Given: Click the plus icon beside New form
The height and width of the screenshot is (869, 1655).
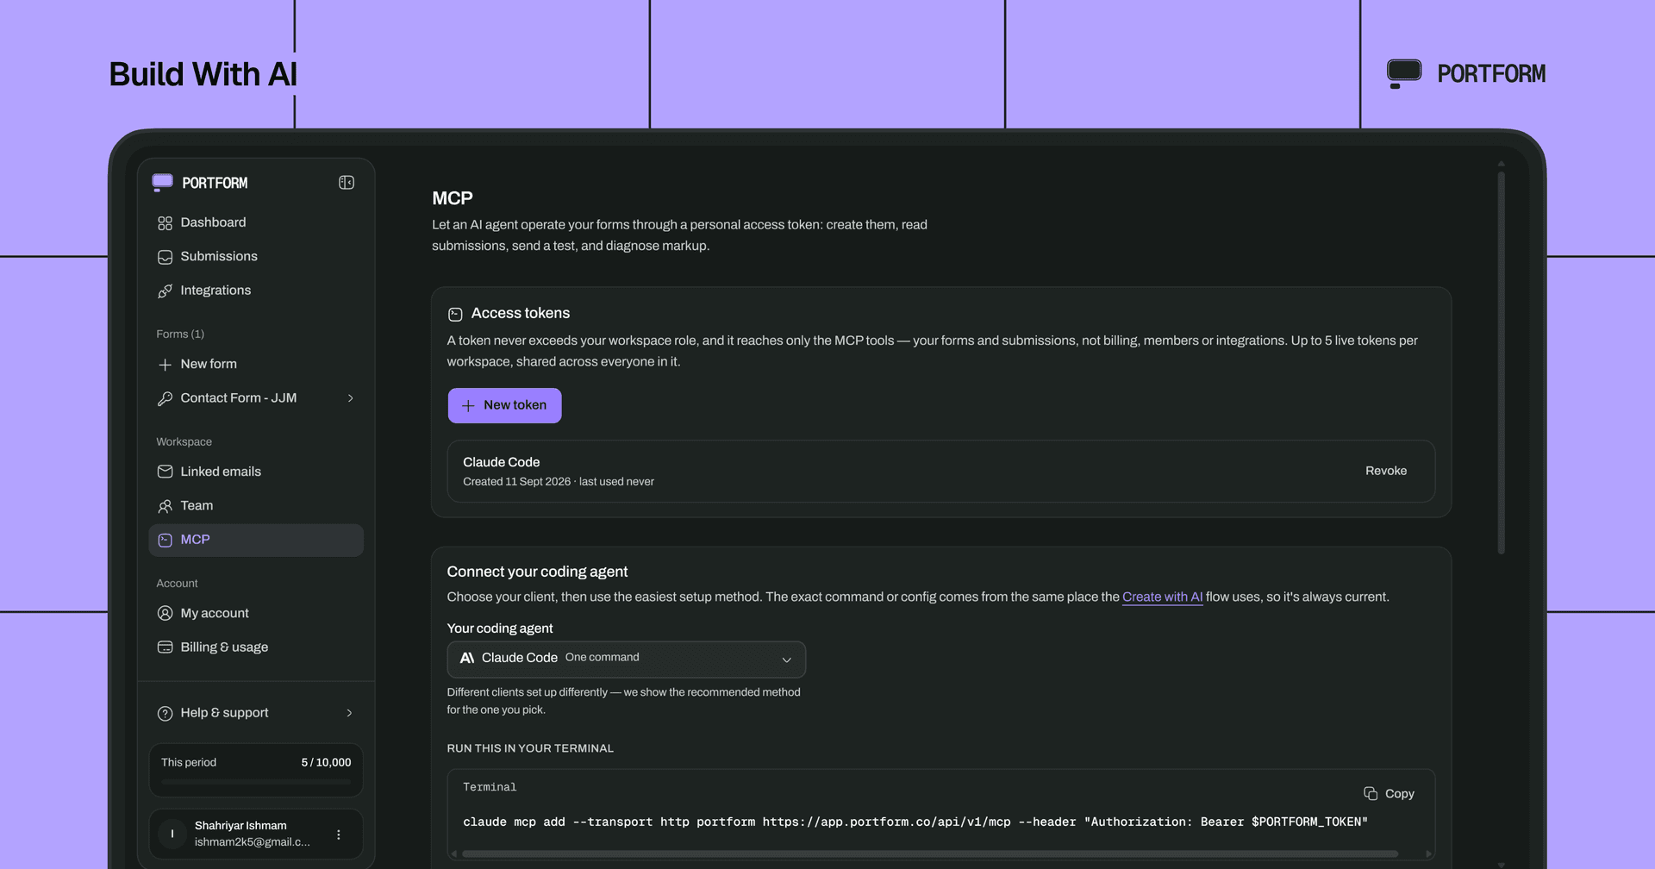Looking at the screenshot, I should [165, 365].
